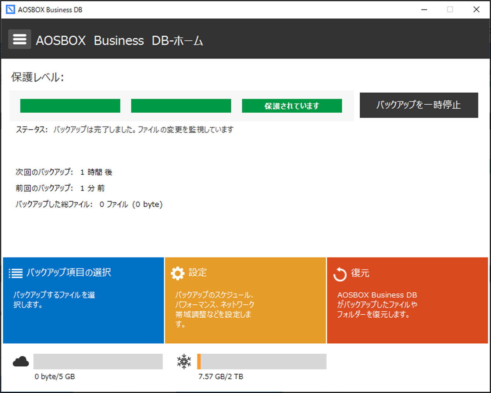Click the settings gear icon

pyautogui.click(x=178, y=273)
